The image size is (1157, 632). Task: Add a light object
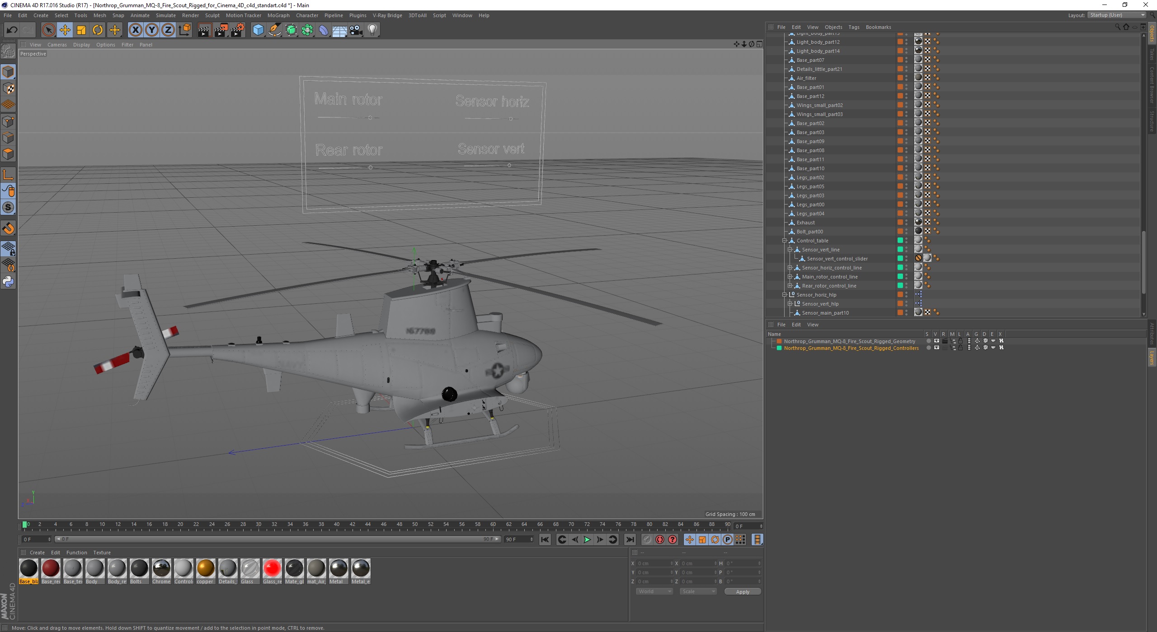pyautogui.click(x=372, y=30)
